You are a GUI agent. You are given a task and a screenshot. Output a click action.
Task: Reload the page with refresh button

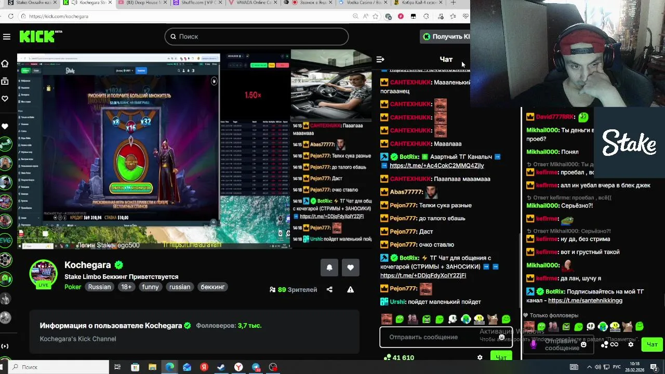click(x=11, y=16)
